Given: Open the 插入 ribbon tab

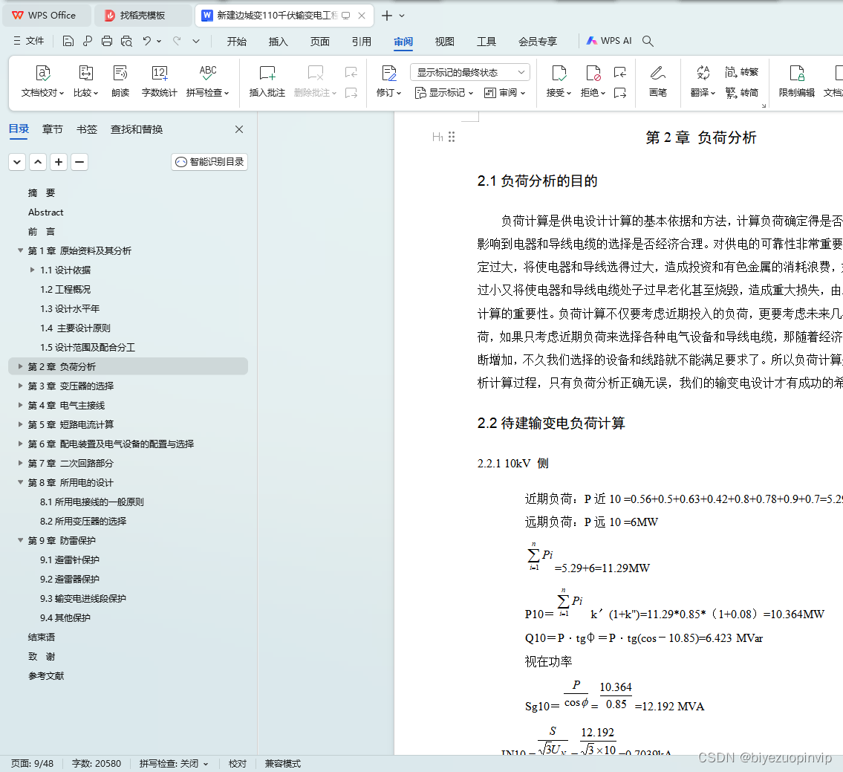Looking at the screenshot, I should tap(278, 42).
